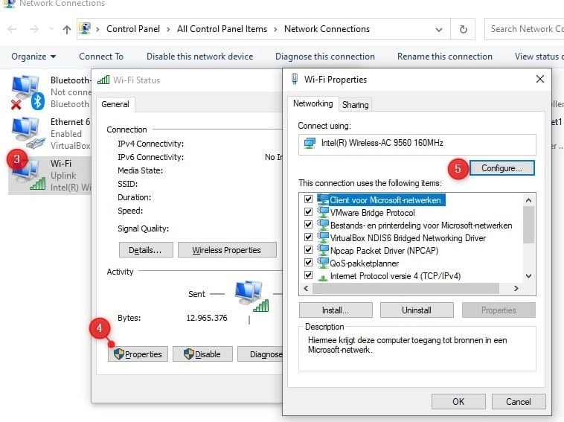Toggle Internet Protocol versie 4 checkbox
This screenshot has height=422, width=564.
pyautogui.click(x=308, y=275)
